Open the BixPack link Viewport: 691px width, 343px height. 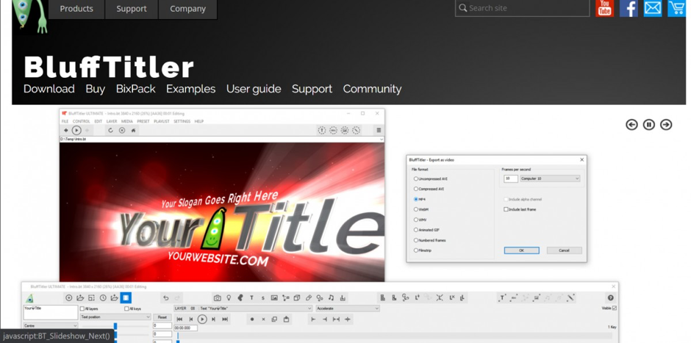[x=136, y=89]
